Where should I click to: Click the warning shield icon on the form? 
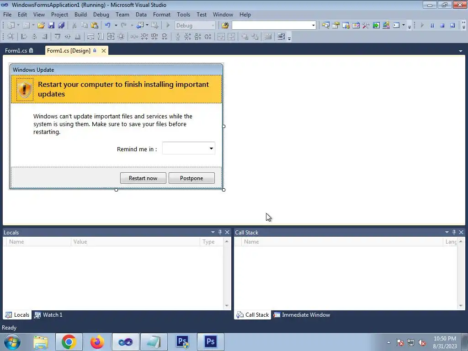(25, 90)
